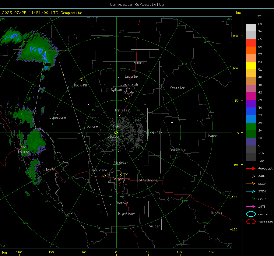Click the Vulcan town label

155,226
